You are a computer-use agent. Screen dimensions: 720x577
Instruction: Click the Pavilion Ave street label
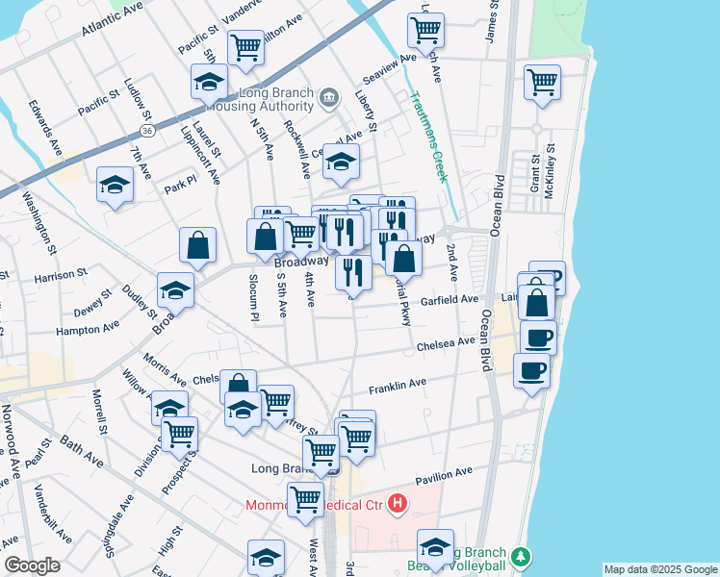click(x=444, y=476)
